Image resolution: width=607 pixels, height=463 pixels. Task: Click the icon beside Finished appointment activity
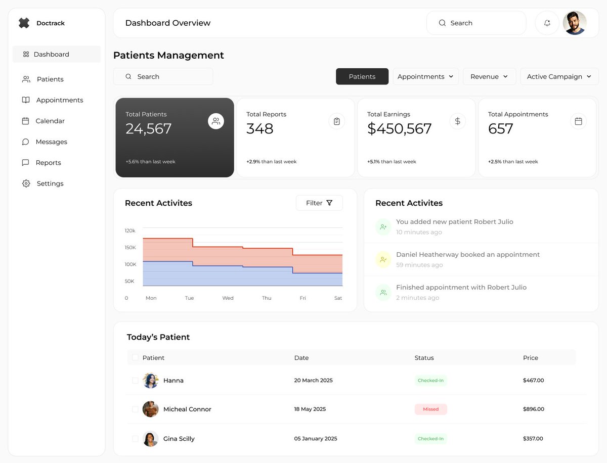(x=383, y=293)
